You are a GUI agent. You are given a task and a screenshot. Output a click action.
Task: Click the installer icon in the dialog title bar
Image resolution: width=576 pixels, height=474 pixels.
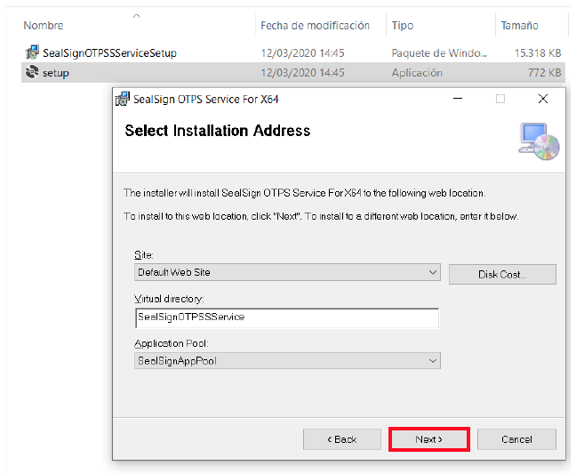coord(123,99)
